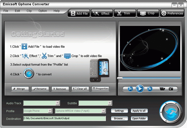The height and width of the screenshot is (128, 187).
Task: Open the Crop tool
Action: pos(148,13)
